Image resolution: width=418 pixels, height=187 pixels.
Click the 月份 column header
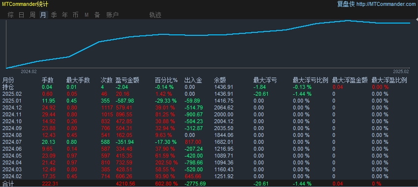tap(8, 80)
